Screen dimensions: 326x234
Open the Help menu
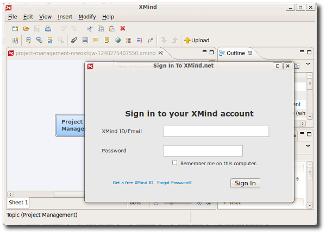pos(108,17)
